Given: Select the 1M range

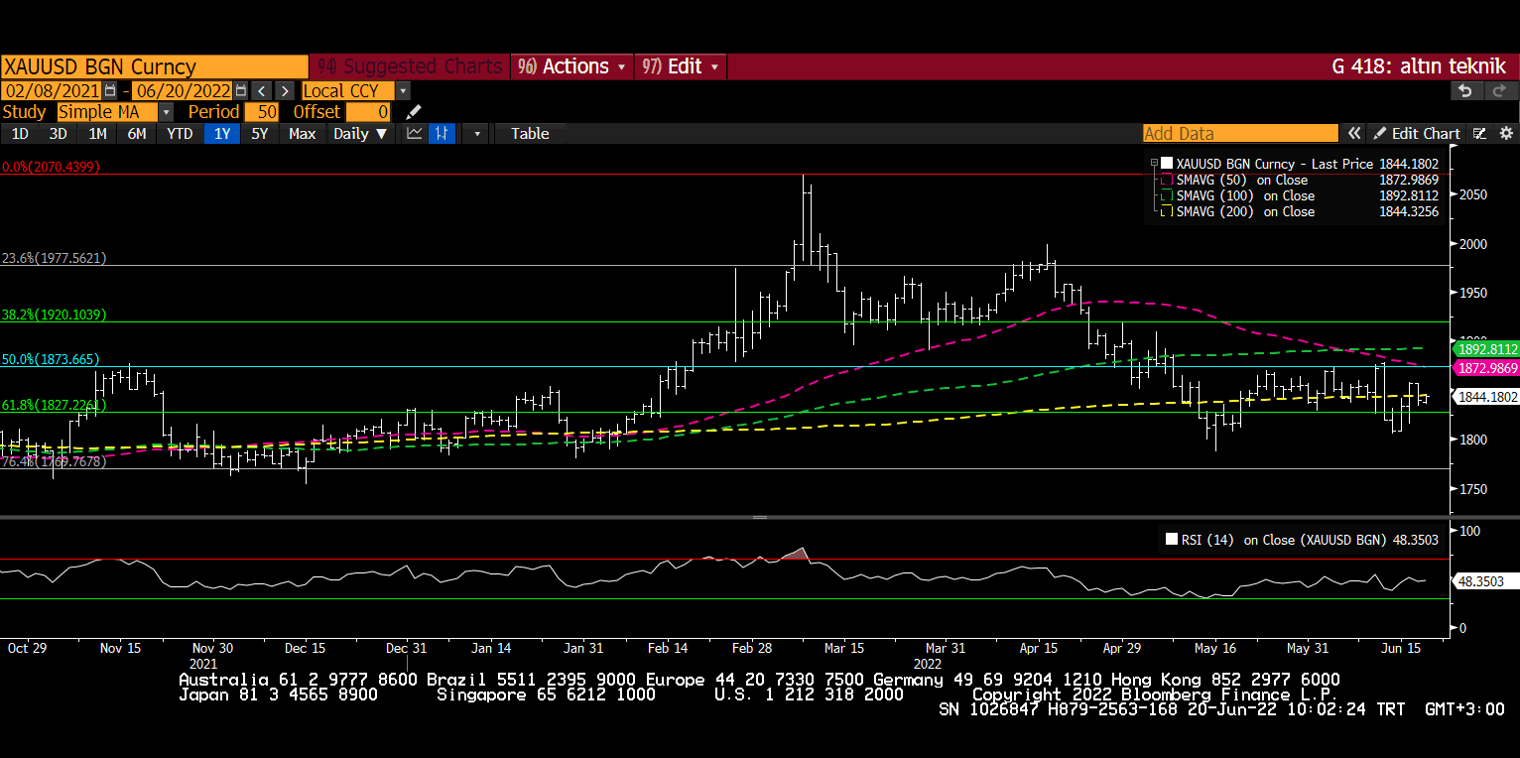Looking at the screenshot, I should (97, 133).
